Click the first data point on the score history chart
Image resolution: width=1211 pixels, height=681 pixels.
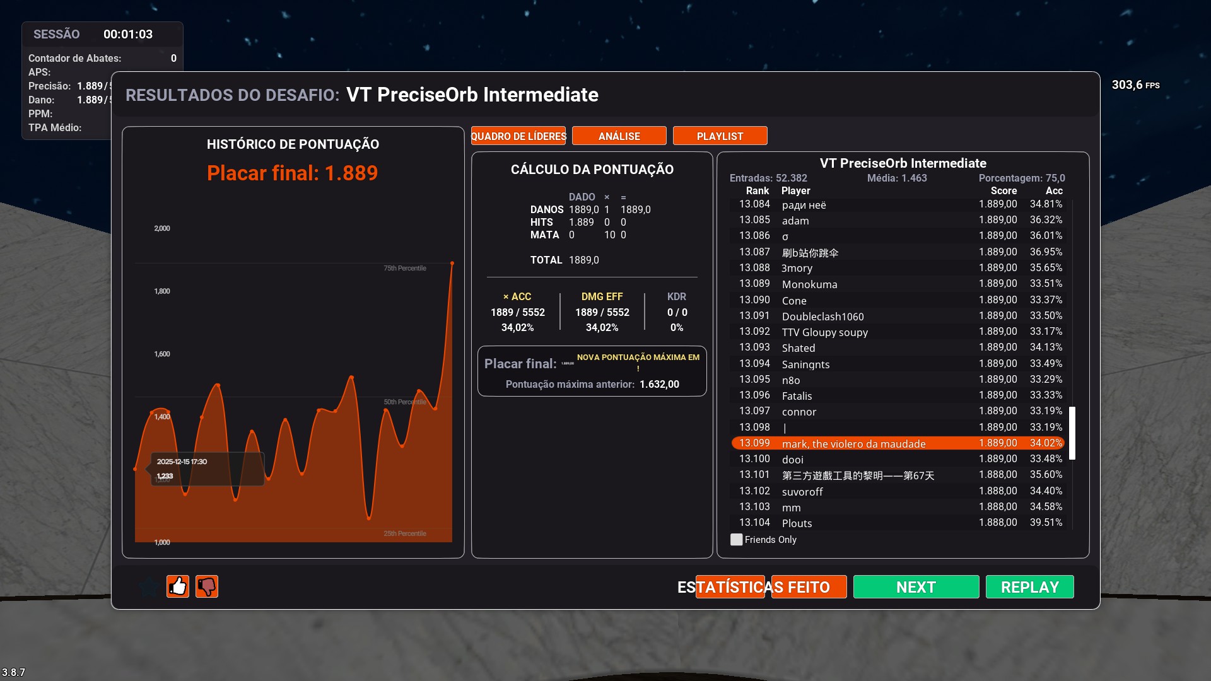[136, 469]
